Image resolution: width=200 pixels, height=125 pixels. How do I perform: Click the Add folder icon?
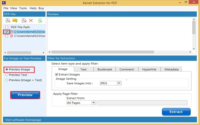[x=15, y=20]
